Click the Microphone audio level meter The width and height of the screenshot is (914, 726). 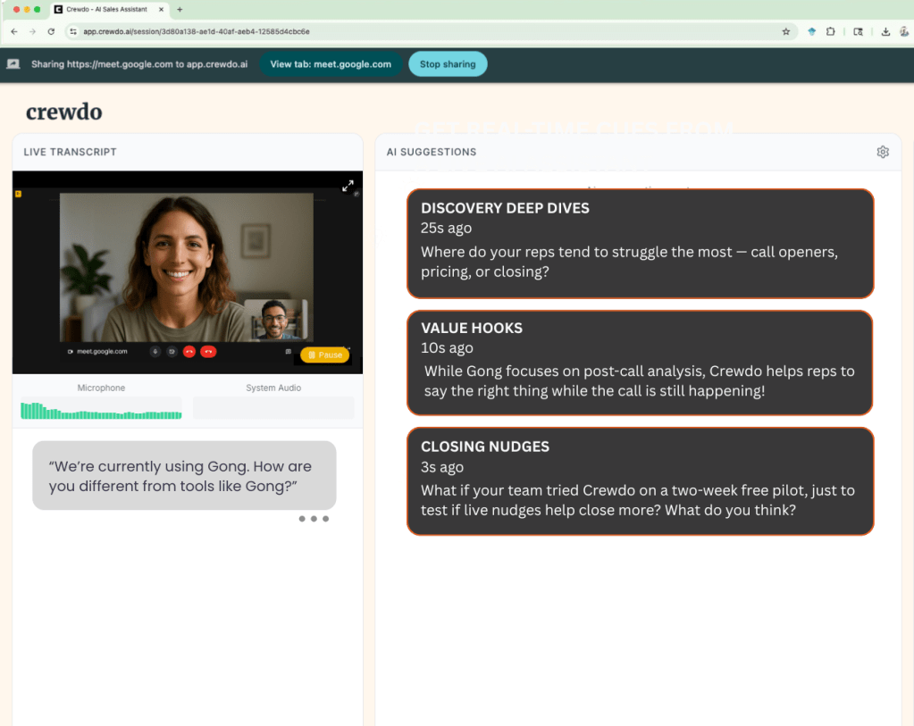pos(100,408)
